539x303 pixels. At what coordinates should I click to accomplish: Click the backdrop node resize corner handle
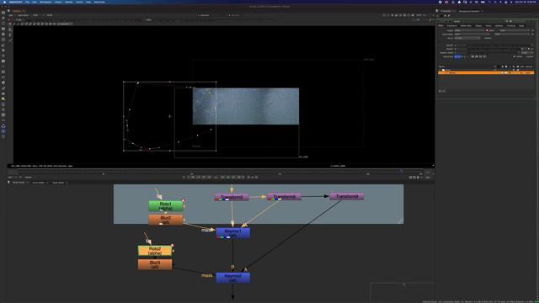[401, 221]
